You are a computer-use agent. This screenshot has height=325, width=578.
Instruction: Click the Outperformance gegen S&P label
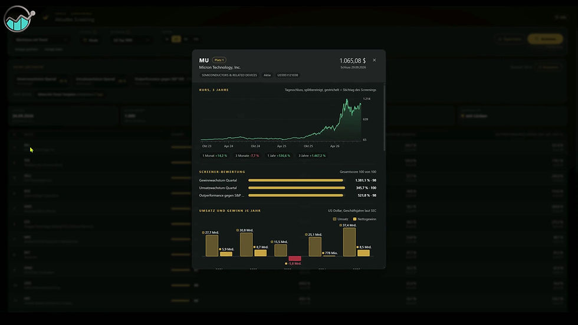point(221,196)
